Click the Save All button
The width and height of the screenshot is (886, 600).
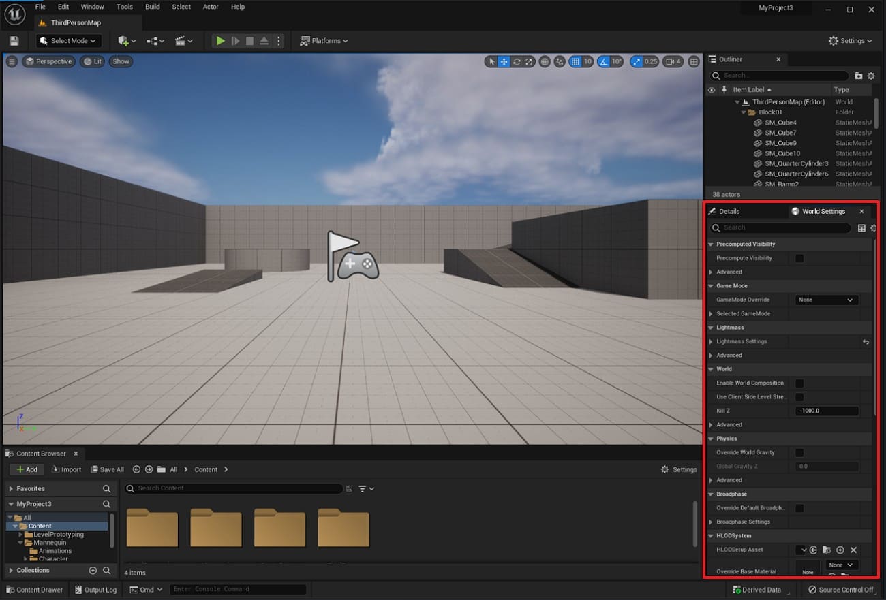click(108, 469)
